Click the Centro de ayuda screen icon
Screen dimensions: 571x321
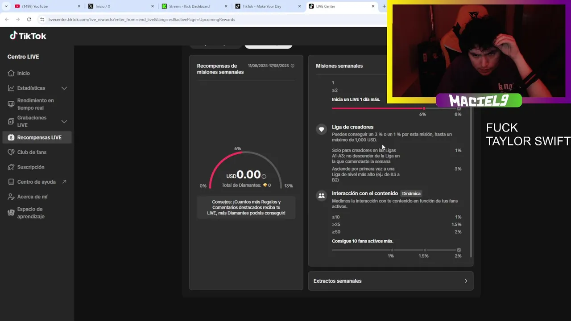(11, 182)
